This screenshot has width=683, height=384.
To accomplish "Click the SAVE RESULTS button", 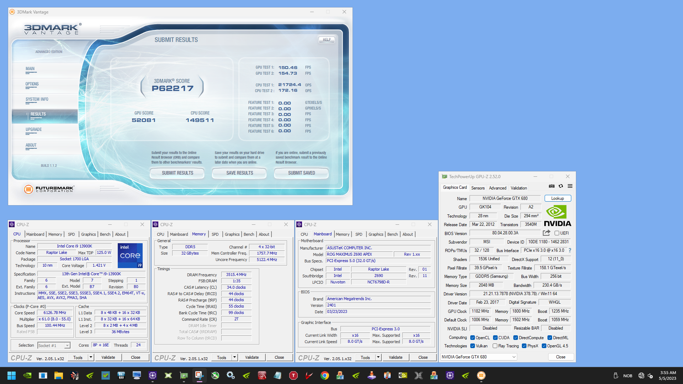I will [x=240, y=173].
